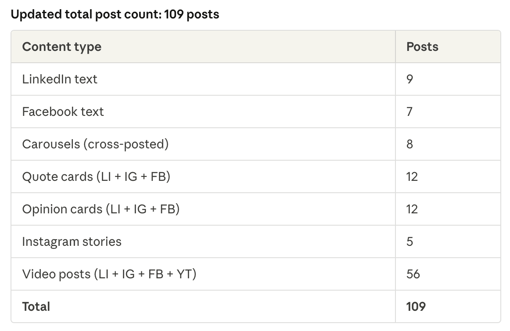Select the 'Quote cards (LI + IG + FB)' cell
The height and width of the screenshot is (331, 510).
[x=96, y=176]
